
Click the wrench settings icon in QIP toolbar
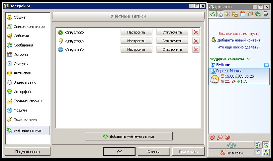pyautogui.click(x=250, y=14)
